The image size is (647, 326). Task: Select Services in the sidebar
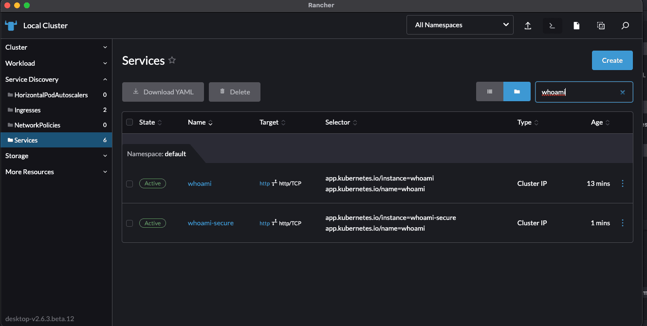(56, 140)
